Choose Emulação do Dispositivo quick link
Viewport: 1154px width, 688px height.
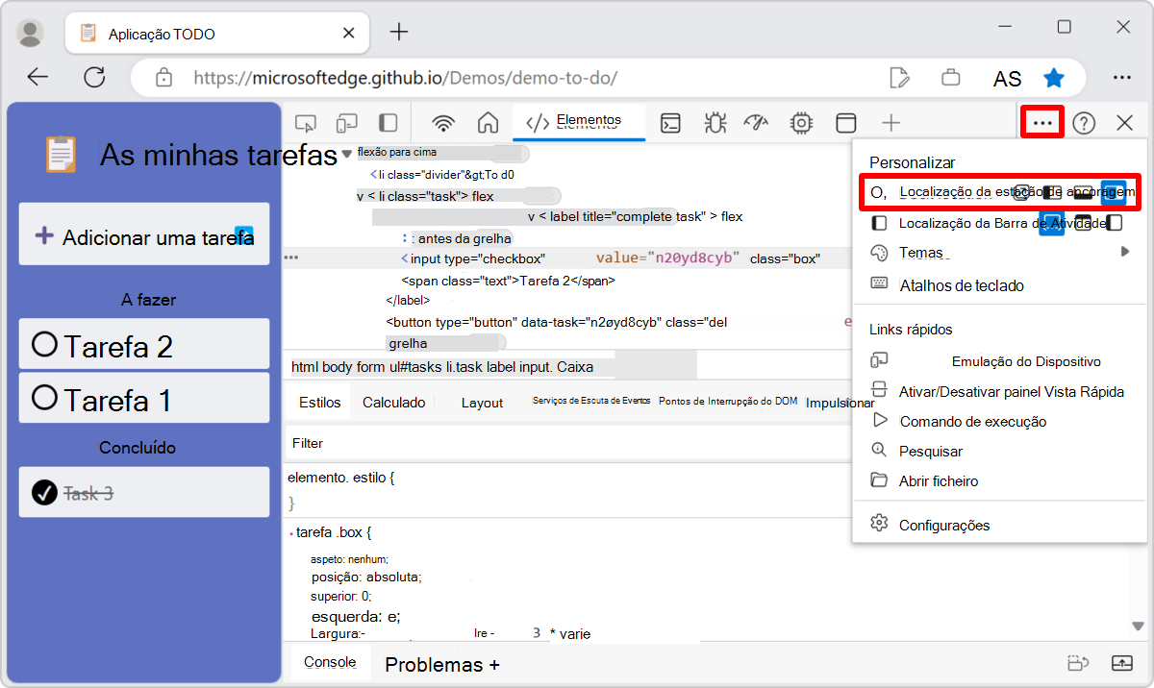(998, 361)
